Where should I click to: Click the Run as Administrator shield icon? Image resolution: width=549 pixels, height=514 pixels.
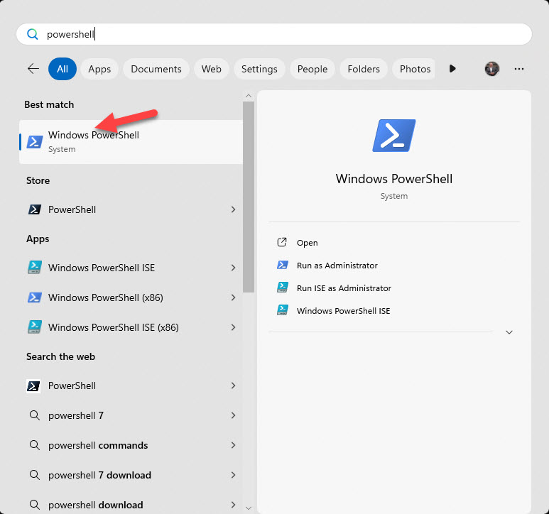point(282,266)
